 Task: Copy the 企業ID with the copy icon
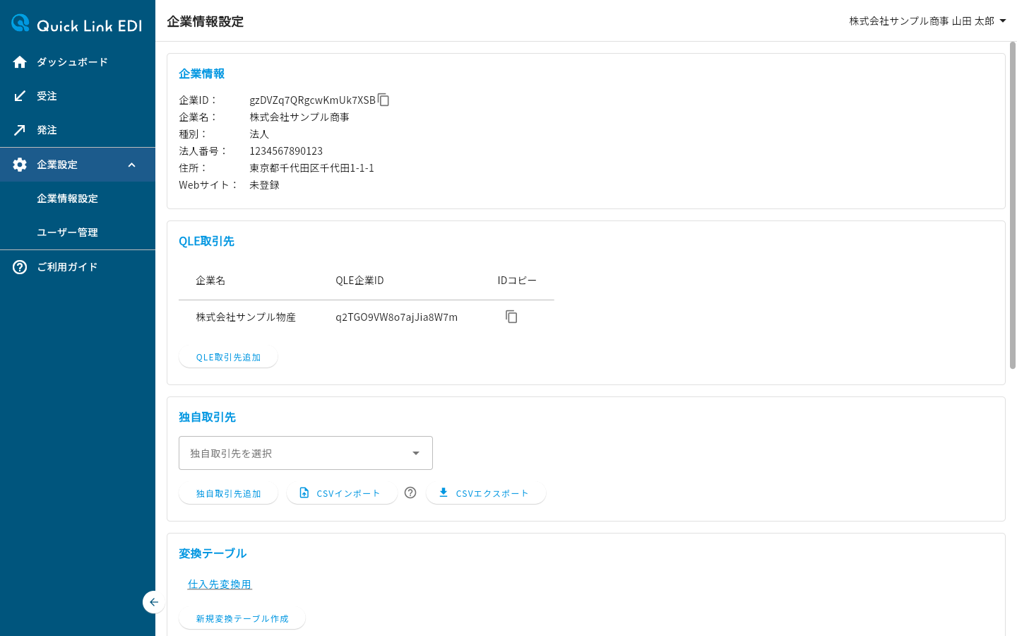tap(383, 100)
